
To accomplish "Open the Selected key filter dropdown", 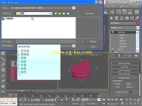I will pos(99,100).
